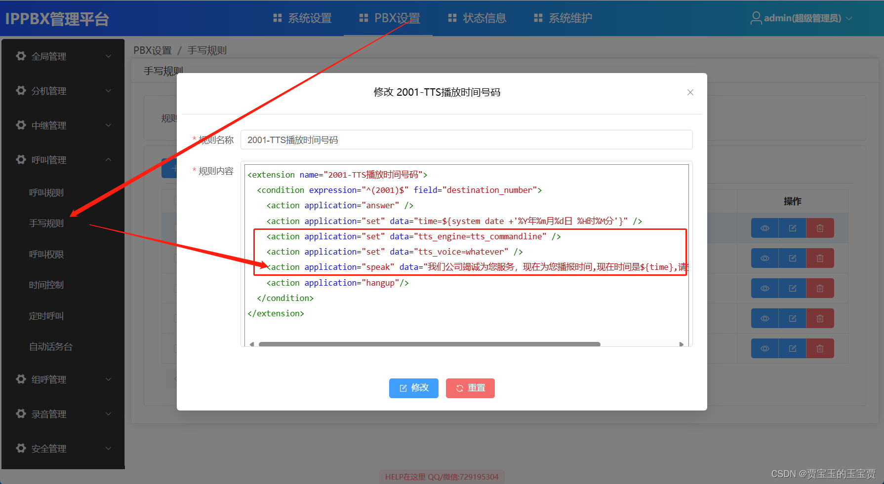This screenshot has width=884, height=484.
Task: Click the 规则名称 input field
Action: pyautogui.click(x=466, y=140)
